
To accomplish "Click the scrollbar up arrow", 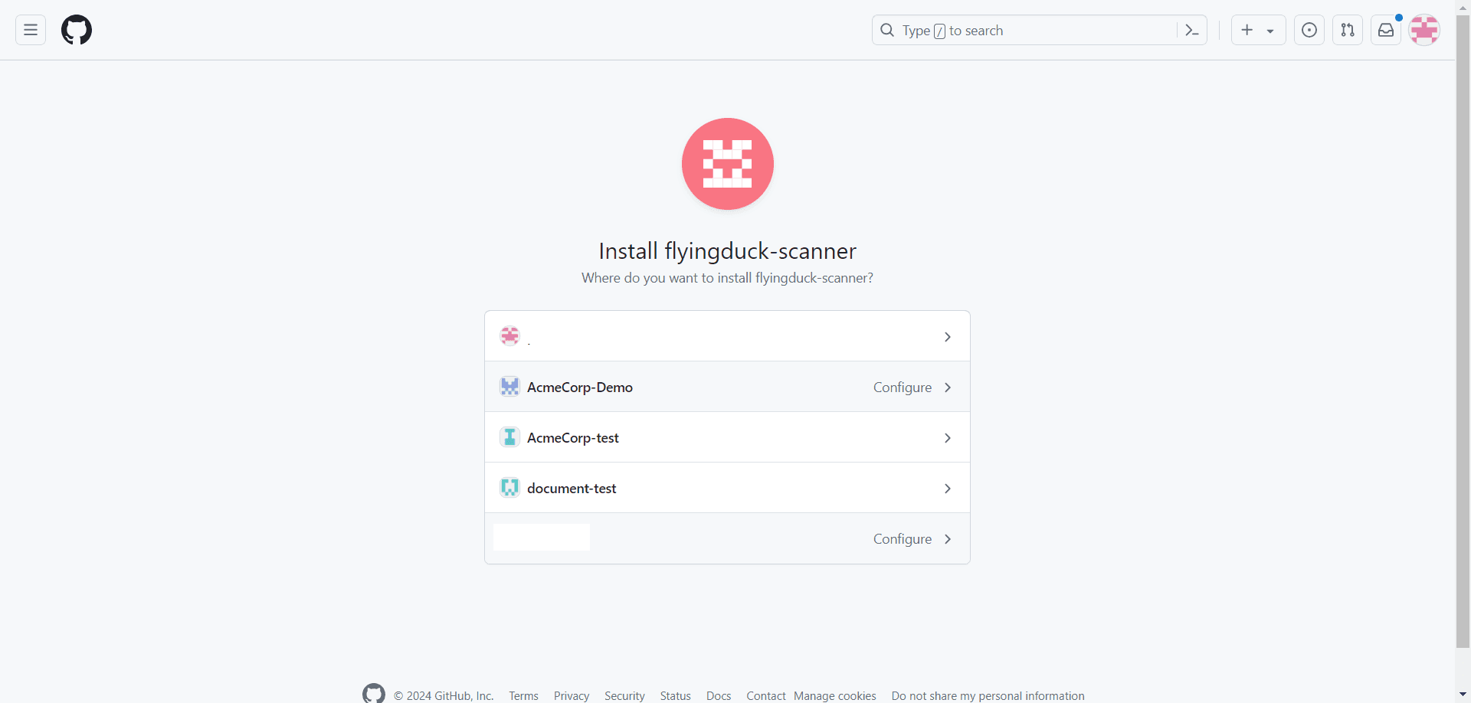I will point(1463,7).
